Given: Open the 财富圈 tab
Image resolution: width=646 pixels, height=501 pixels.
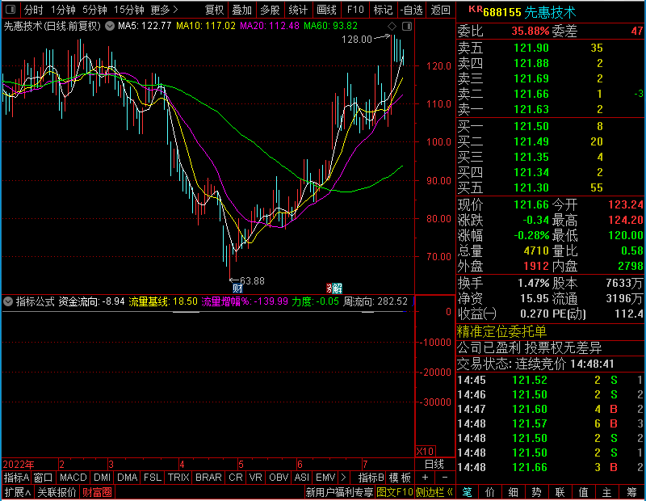Looking at the screenshot, I should [97, 492].
